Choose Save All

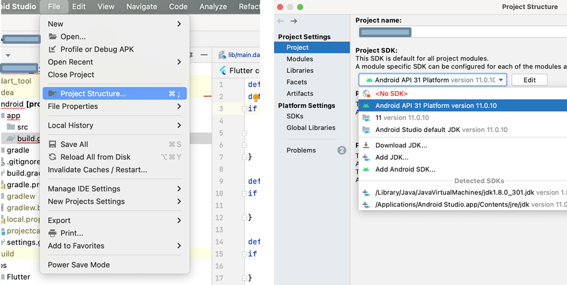(115, 144)
